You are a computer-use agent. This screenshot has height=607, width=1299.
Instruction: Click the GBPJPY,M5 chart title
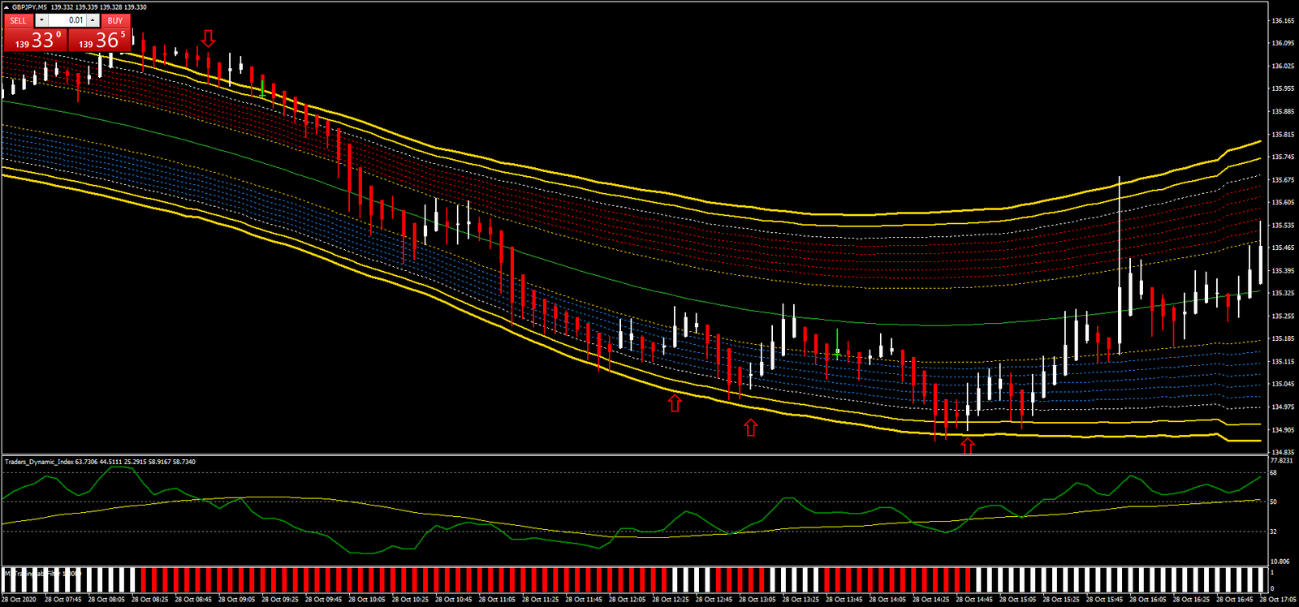[x=28, y=6]
